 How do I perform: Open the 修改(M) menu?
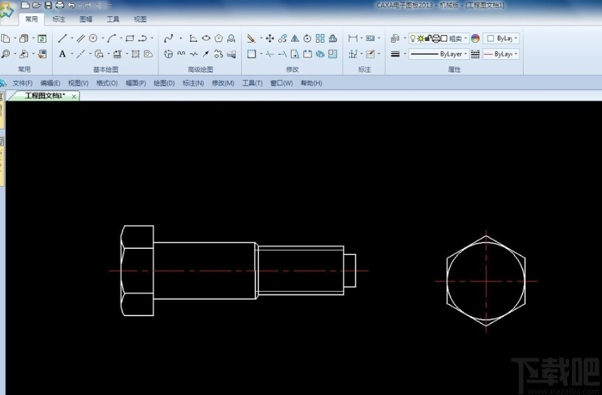point(223,83)
